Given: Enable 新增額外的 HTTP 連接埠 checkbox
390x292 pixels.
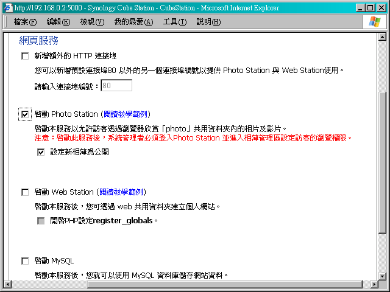Looking at the screenshot, I should coord(25,56).
